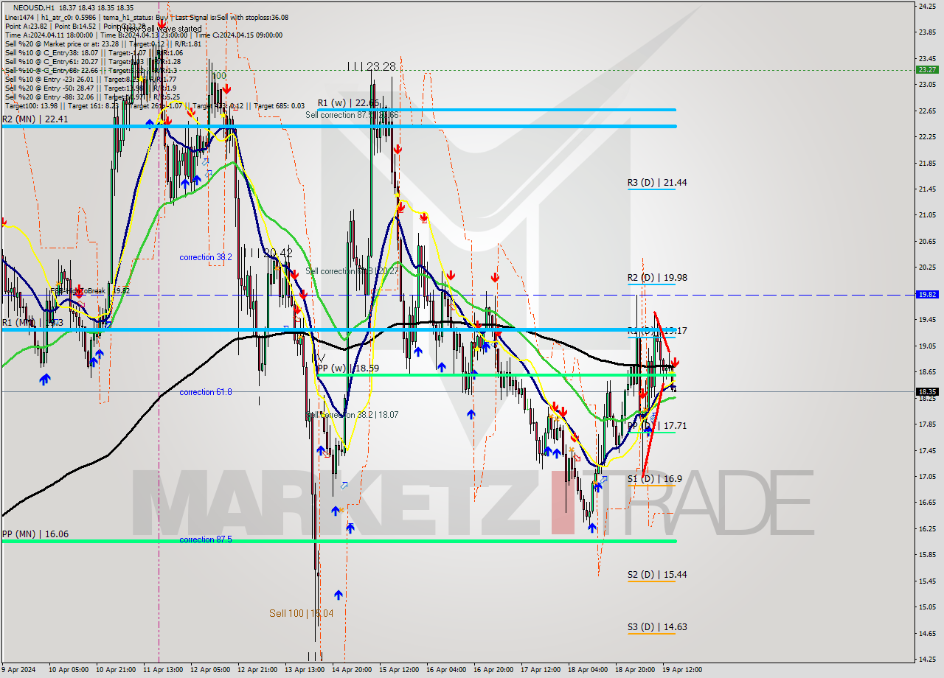Click the 'R3 (D) | 21.44' label

click(x=657, y=182)
